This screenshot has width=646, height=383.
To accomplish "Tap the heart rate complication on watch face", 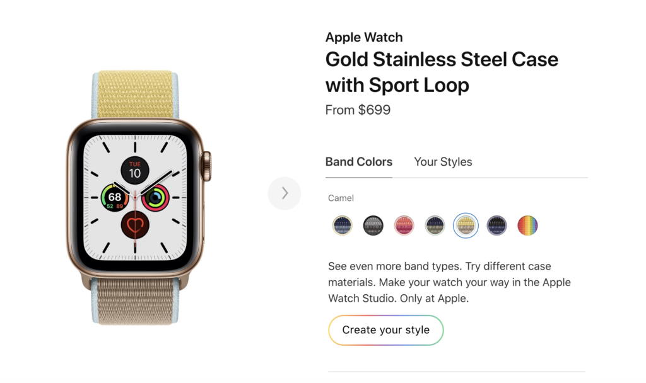I will (135, 224).
